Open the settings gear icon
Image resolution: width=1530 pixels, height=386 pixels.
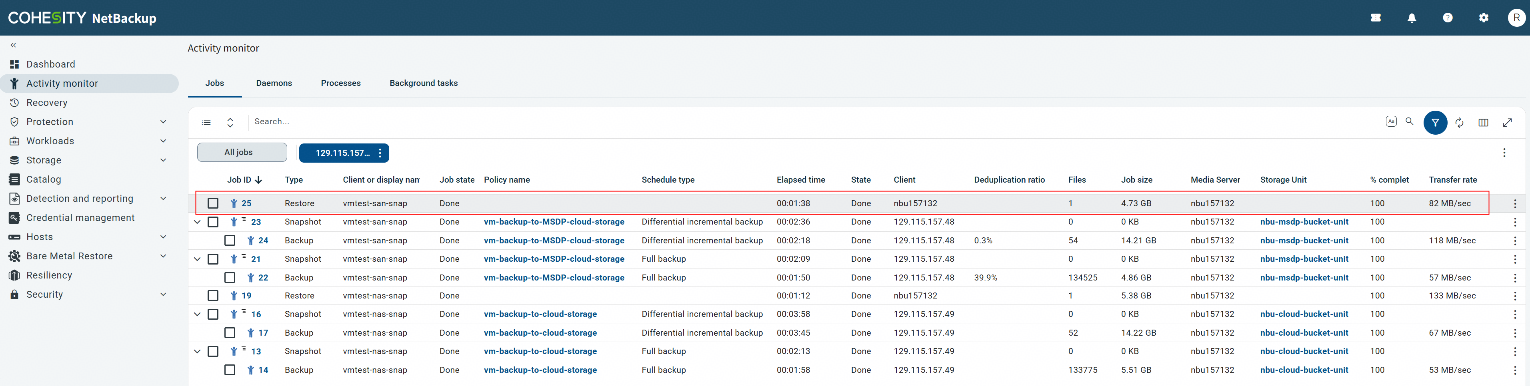point(1484,18)
